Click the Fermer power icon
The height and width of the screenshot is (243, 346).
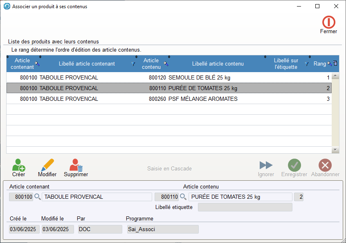click(x=328, y=22)
